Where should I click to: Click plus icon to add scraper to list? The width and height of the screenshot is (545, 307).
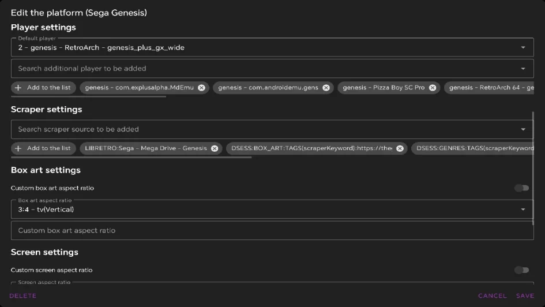pos(18,148)
